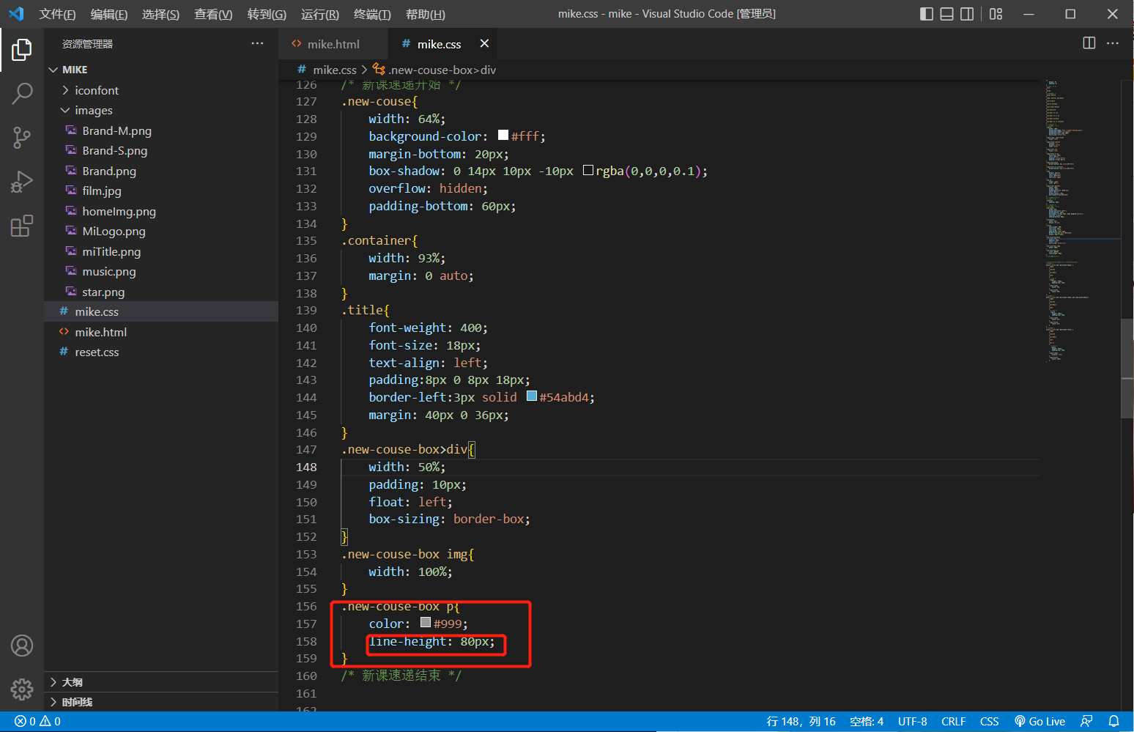The width and height of the screenshot is (1134, 732).
Task: Toggle secondary side bar layout icon
Action: [x=967, y=14]
